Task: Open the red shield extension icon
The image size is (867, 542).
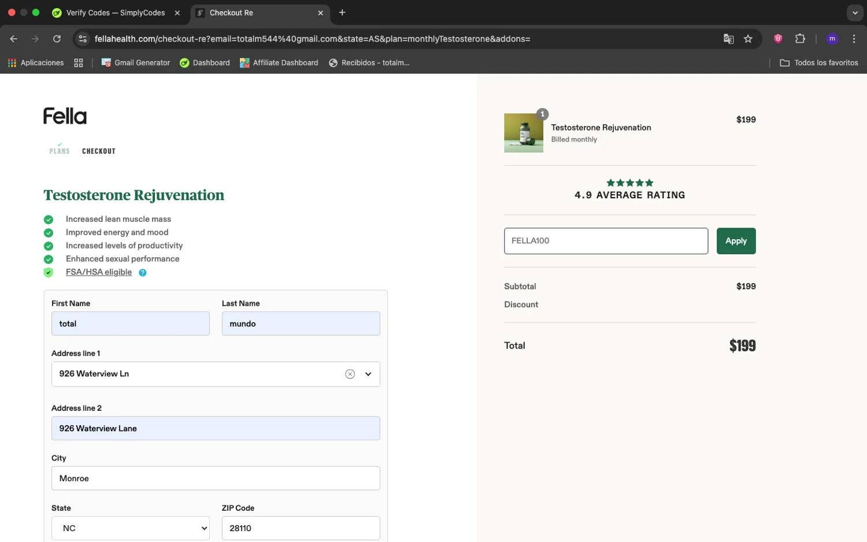Action: [x=778, y=39]
